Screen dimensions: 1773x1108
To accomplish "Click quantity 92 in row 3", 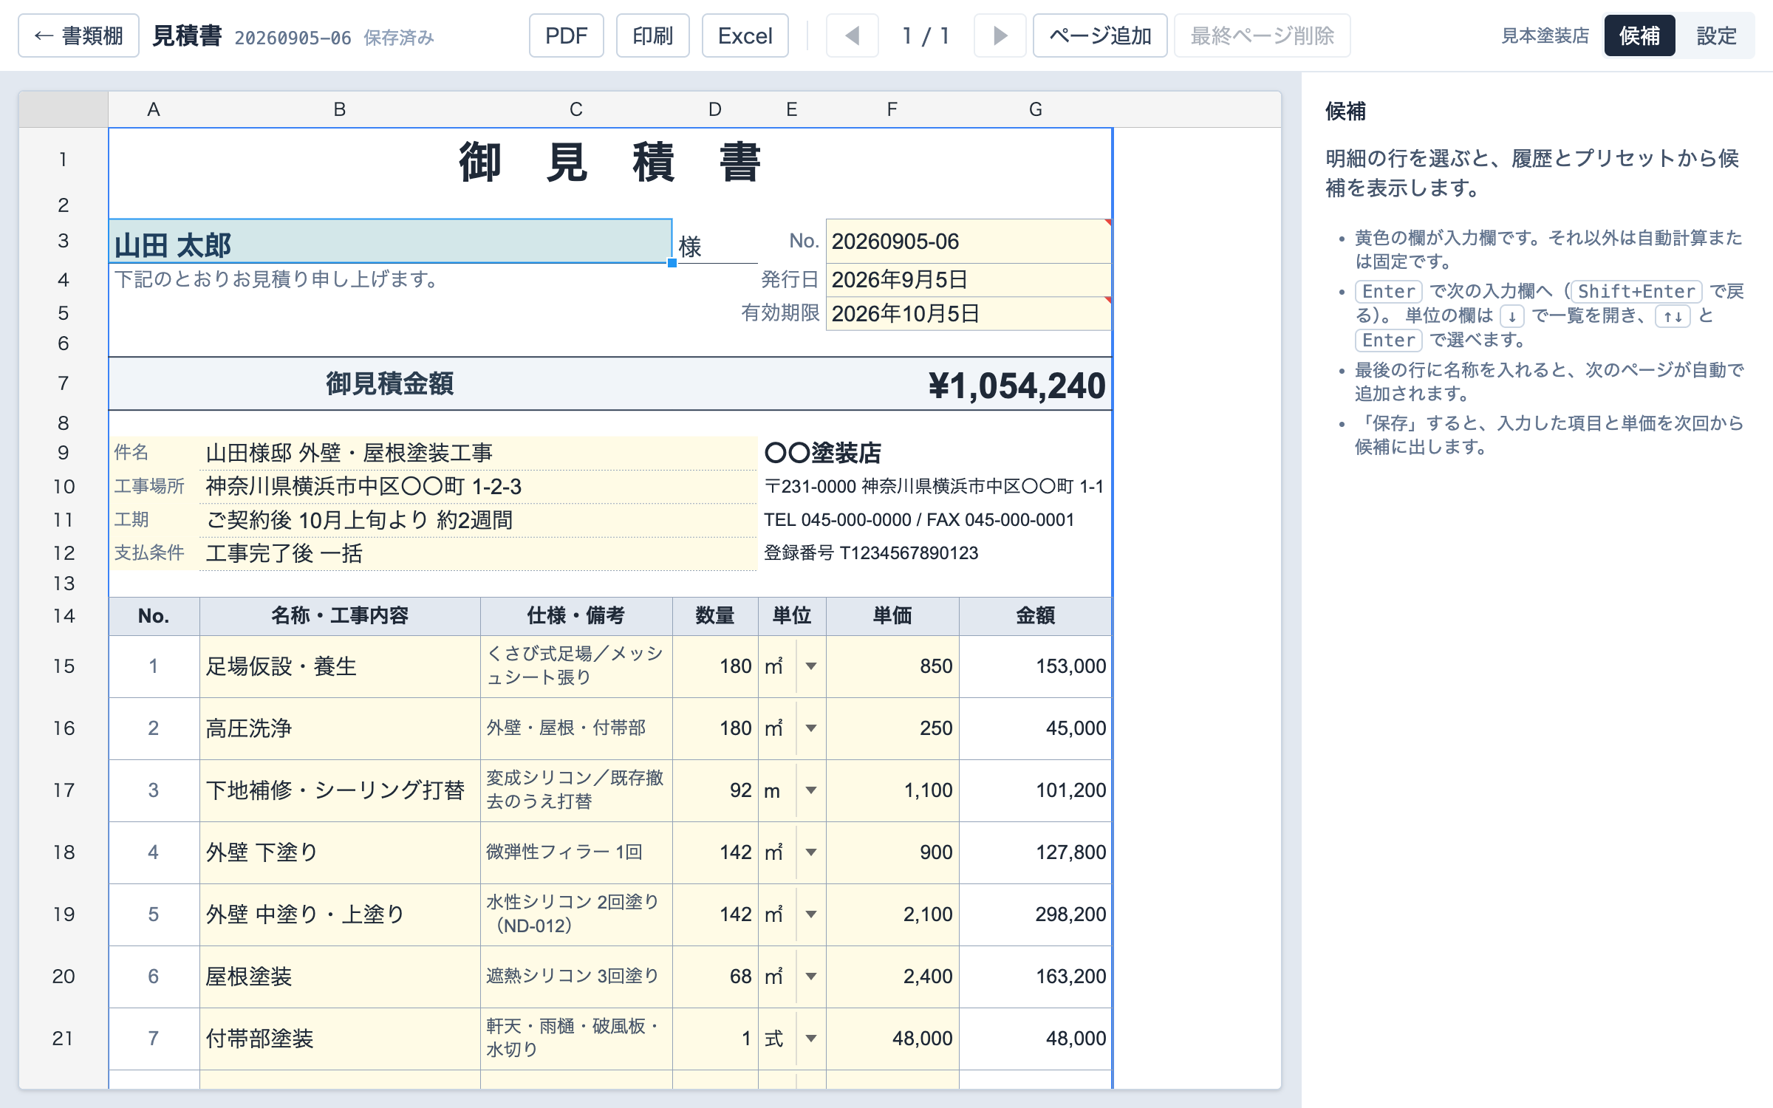I will pos(715,790).
